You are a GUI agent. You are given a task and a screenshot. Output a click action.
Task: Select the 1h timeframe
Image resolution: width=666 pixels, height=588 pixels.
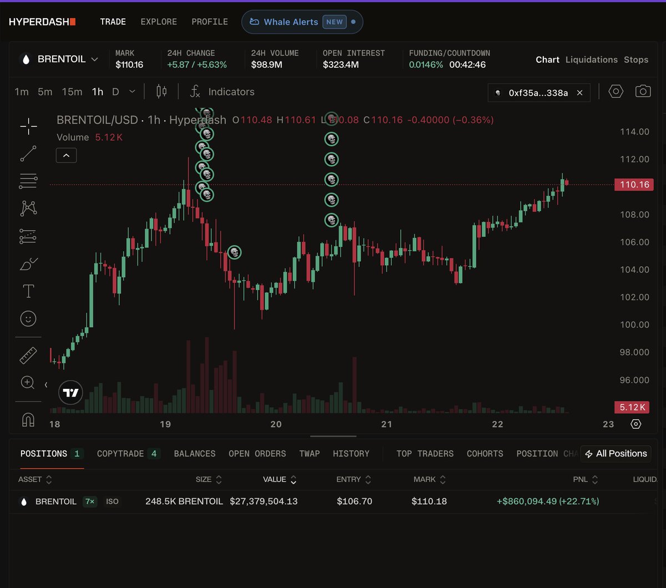click(x=98, y=92)
